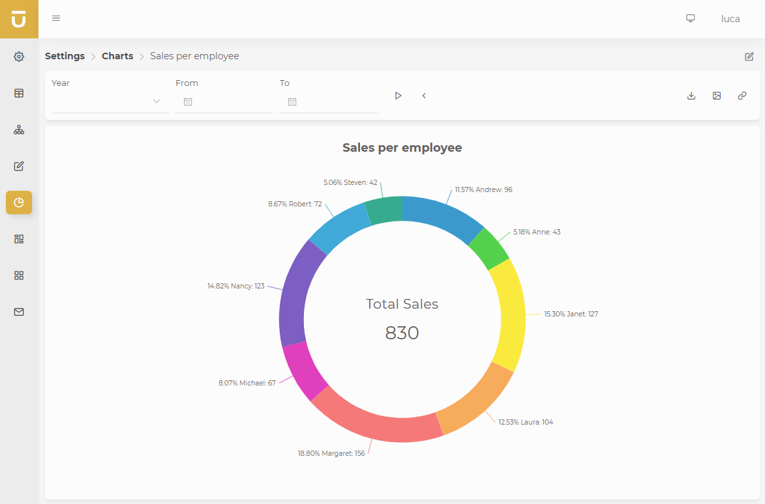Image resolution: width=765 pixels, height=504 pixels.
Task: Collapse filters with the left chevron
Action: coord(424,96)
